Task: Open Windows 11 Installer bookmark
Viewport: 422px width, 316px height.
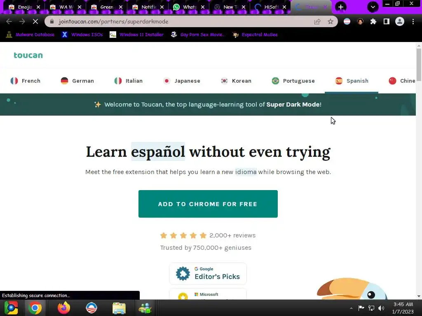Action: tap(137, 35)
